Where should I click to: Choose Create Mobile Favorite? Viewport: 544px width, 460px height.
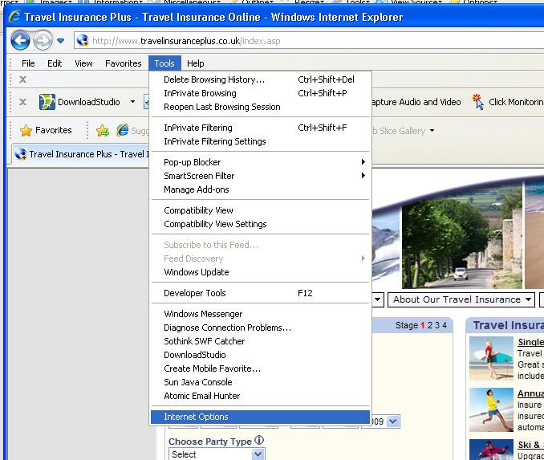point(260,368)
